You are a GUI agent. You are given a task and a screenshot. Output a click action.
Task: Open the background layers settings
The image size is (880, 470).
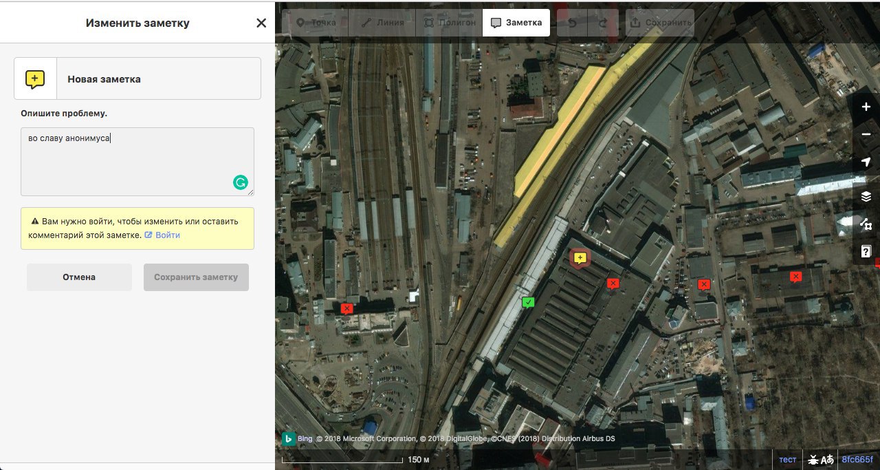click(x=866, y=196)
